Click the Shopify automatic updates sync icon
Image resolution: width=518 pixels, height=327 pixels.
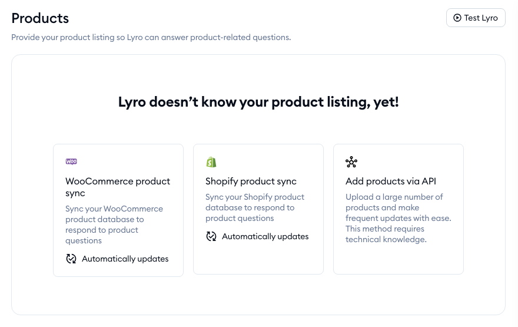click(x=211, y=236)
